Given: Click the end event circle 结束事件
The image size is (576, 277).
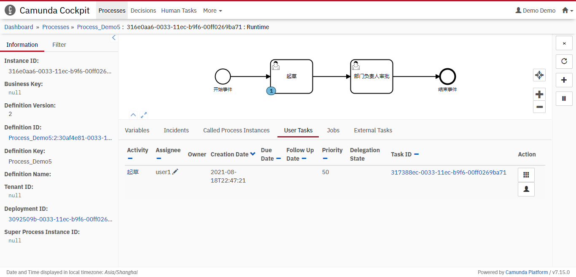Looking at the screenshot, I should click(447, 77).
